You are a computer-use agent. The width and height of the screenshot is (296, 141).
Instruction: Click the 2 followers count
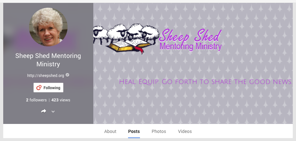tap(36, 100)
